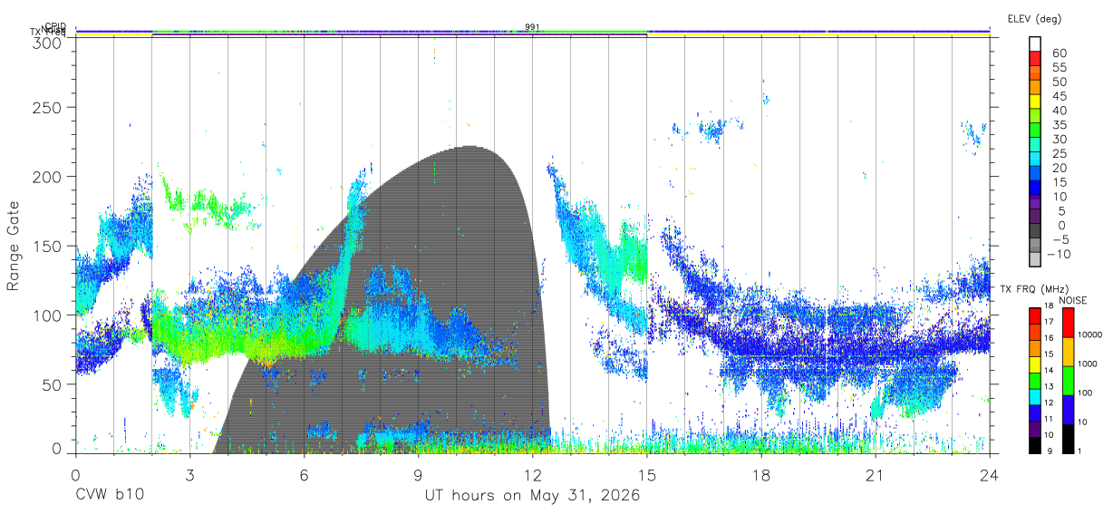Click the '150' range gate tick label
Image resolution: width=1113 pixels, height=514 pixels.
(x=47, y=246)
